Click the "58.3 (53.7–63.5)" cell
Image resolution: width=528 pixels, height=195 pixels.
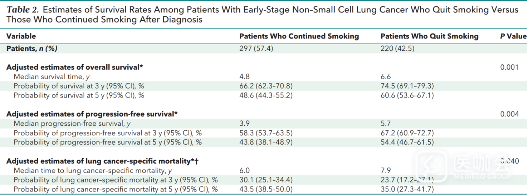point(266,133)
